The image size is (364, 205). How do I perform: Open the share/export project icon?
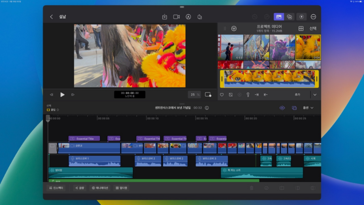point(200,17)
